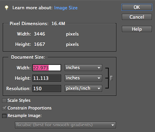Cancel the Image Size dialog
Image resolution: width=155 pixels, height=132 pixels.
tap(137, 17)
